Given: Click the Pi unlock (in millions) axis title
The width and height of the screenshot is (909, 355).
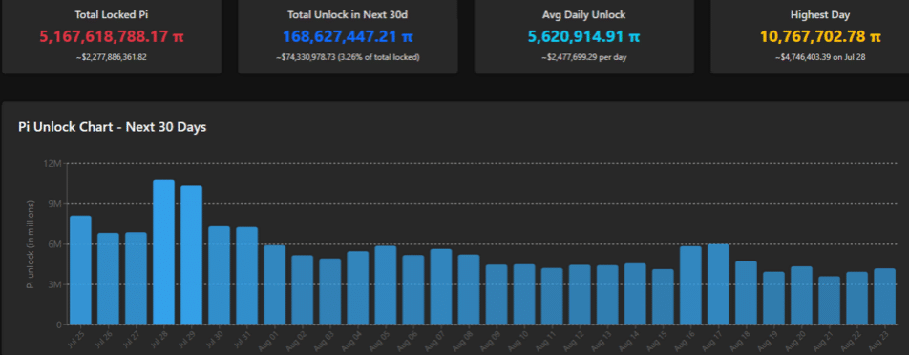Looking at the screenshot, I should (x=31, y=244).
